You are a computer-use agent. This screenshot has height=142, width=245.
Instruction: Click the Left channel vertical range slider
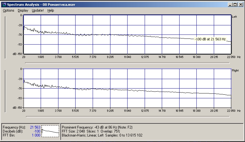pos(5,37)
